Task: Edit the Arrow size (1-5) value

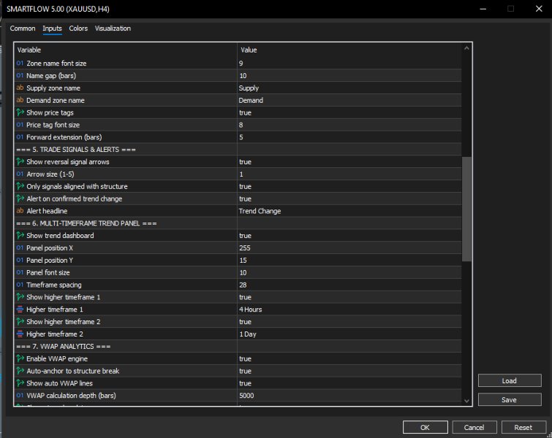Action: pos(349,174)
